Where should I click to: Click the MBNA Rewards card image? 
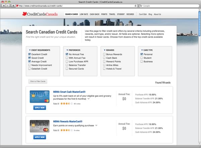click(x=40, y=126)
